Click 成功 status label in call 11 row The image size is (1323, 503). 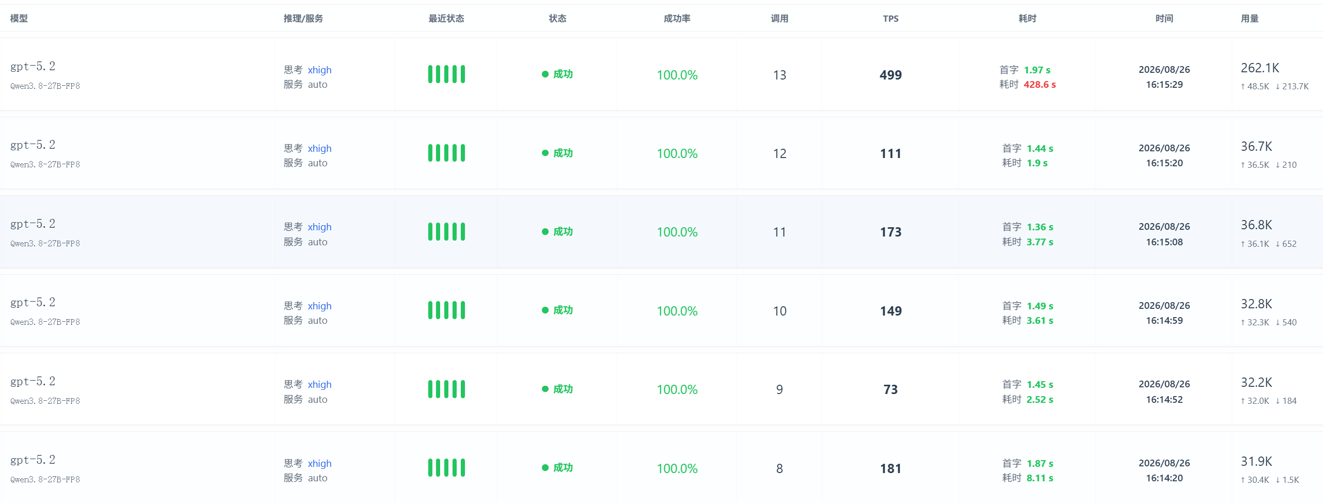563,232
